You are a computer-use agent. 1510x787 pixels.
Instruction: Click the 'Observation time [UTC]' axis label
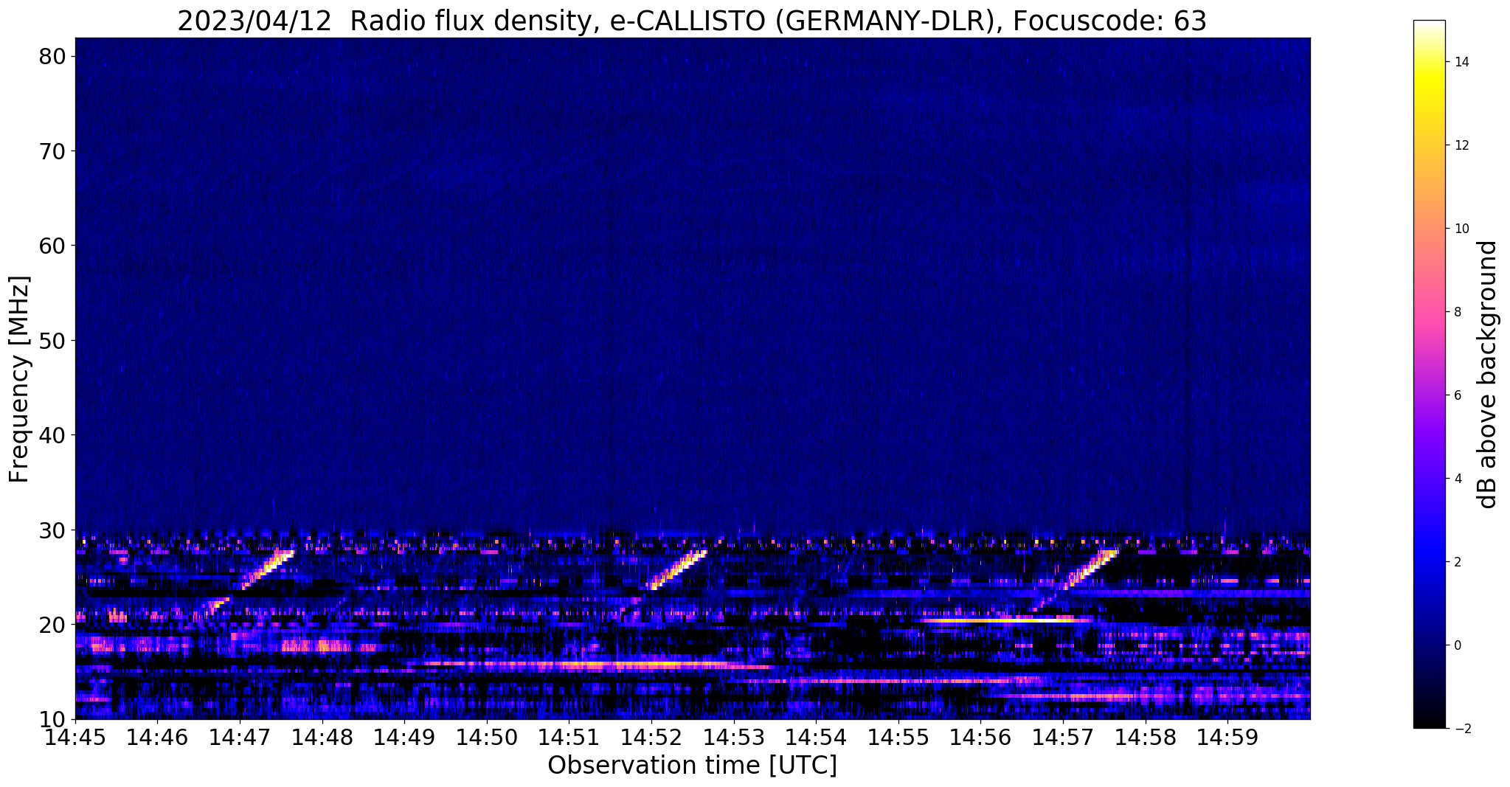click(692, 765)
